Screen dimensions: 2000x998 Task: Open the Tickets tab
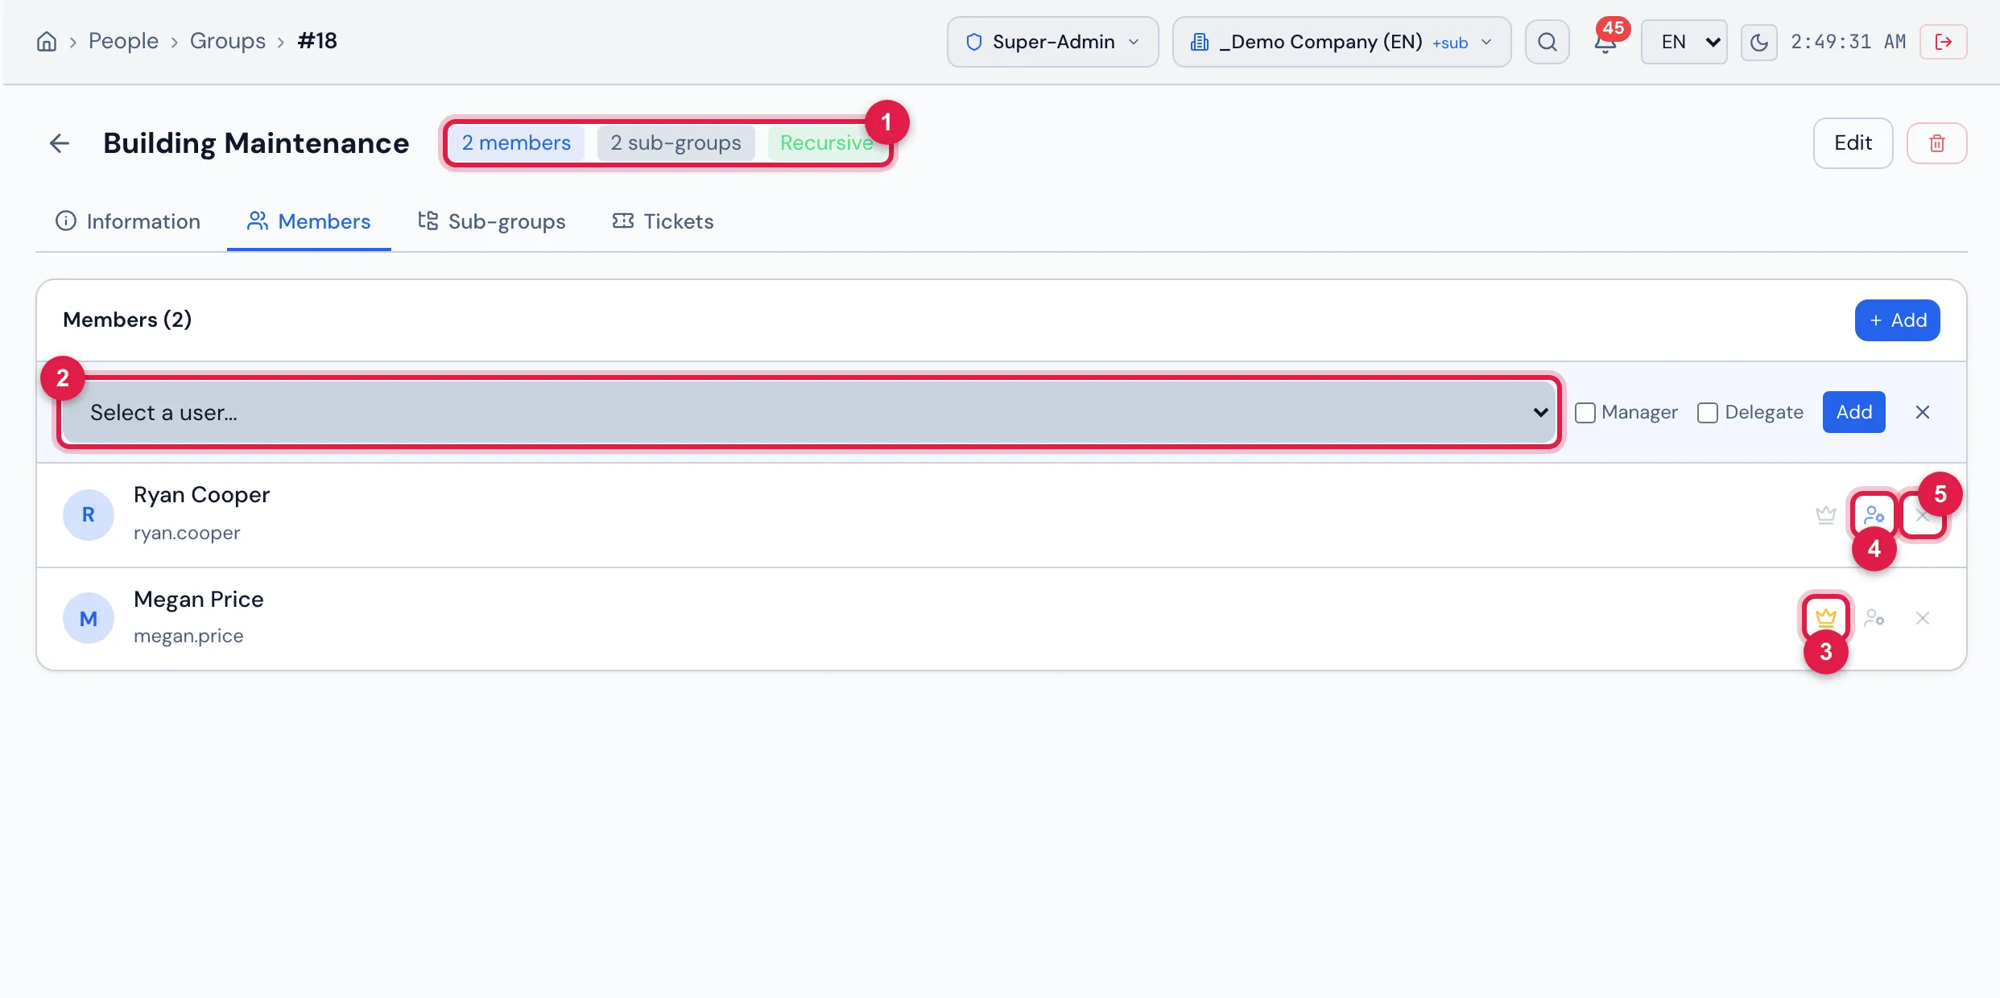click(x=663, y=221)
